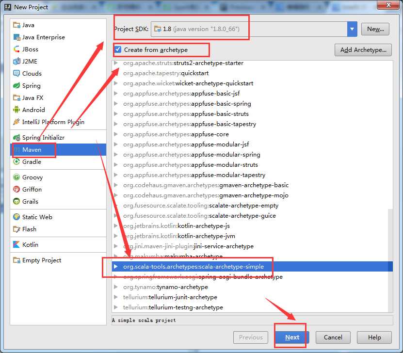This screenshot has width=403, height=353.
Task: Click the archetype list vertical scrollbar
Action: [x=390, y=259]
